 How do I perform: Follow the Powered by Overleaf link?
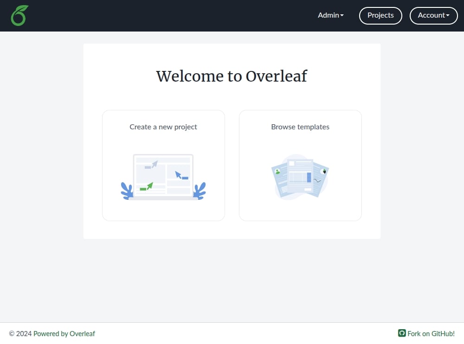click(x=64, y=334)
